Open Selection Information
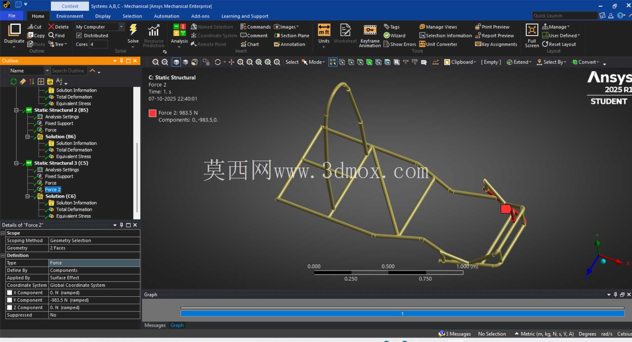The height and width of the screenshot is (342, 632). coord(446,35)
